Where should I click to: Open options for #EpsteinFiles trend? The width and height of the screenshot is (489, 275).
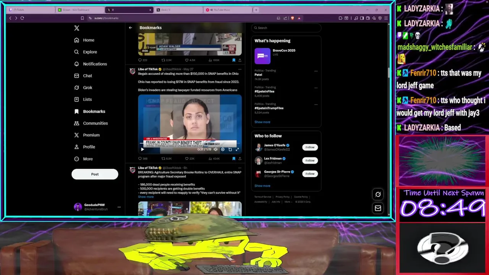click(316, 88)
